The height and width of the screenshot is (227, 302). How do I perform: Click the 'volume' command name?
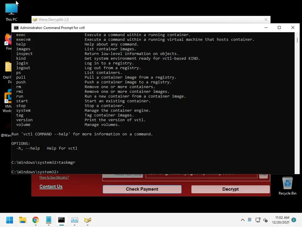point(23,125)
